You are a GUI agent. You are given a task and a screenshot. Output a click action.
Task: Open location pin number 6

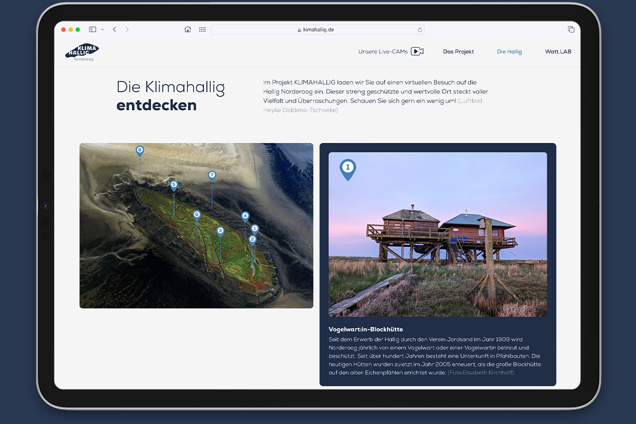197,215
